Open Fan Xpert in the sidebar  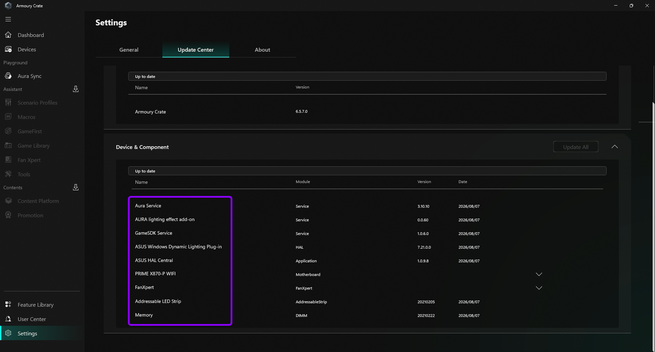29,160
